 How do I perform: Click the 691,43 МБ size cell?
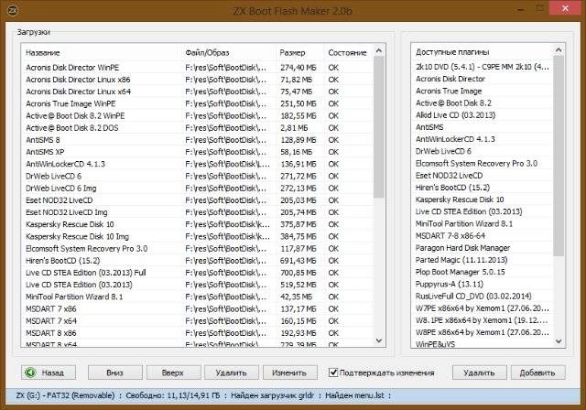click(298, 261)
